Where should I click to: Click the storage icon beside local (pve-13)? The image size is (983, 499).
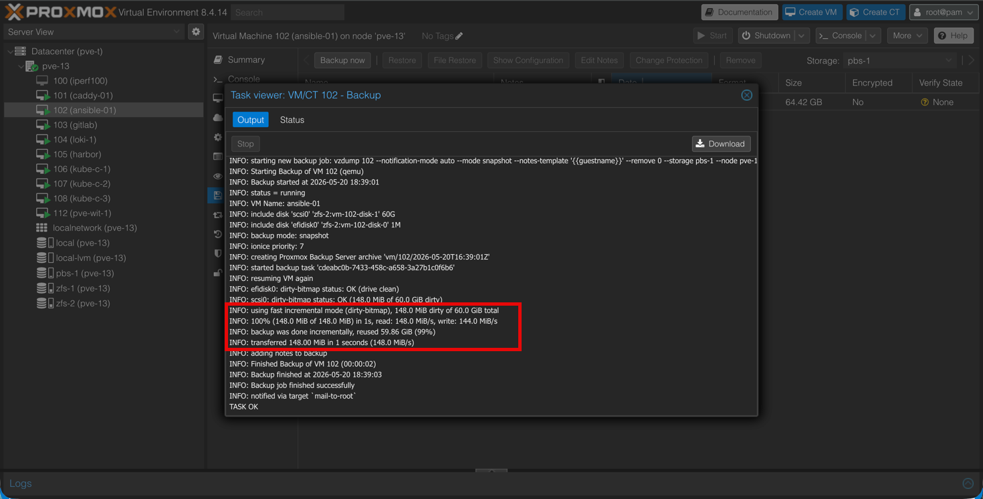point(45,243)
